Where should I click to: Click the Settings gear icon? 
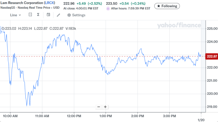(69, 15)
